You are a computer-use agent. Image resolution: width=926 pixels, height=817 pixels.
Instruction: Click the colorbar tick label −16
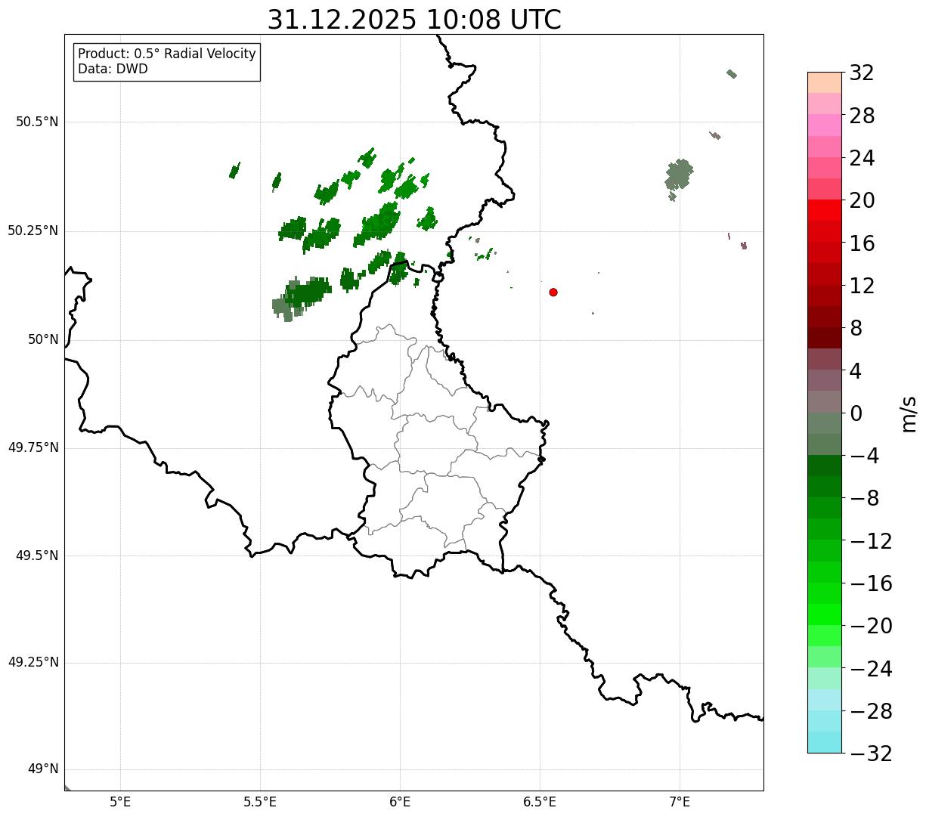(871, 583)
